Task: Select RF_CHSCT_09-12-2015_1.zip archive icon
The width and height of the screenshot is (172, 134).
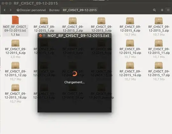Action: 44,21
